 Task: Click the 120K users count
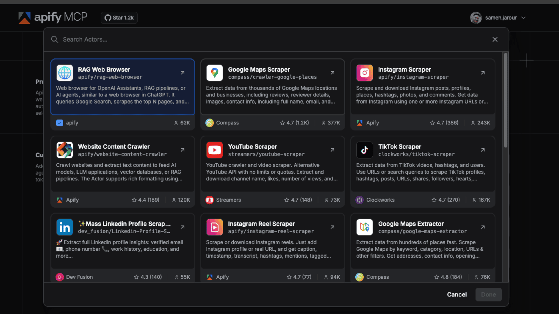click(x=181, y=200)
